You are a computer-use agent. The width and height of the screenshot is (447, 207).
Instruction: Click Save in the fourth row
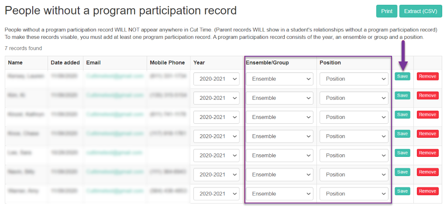pos(402,133)
